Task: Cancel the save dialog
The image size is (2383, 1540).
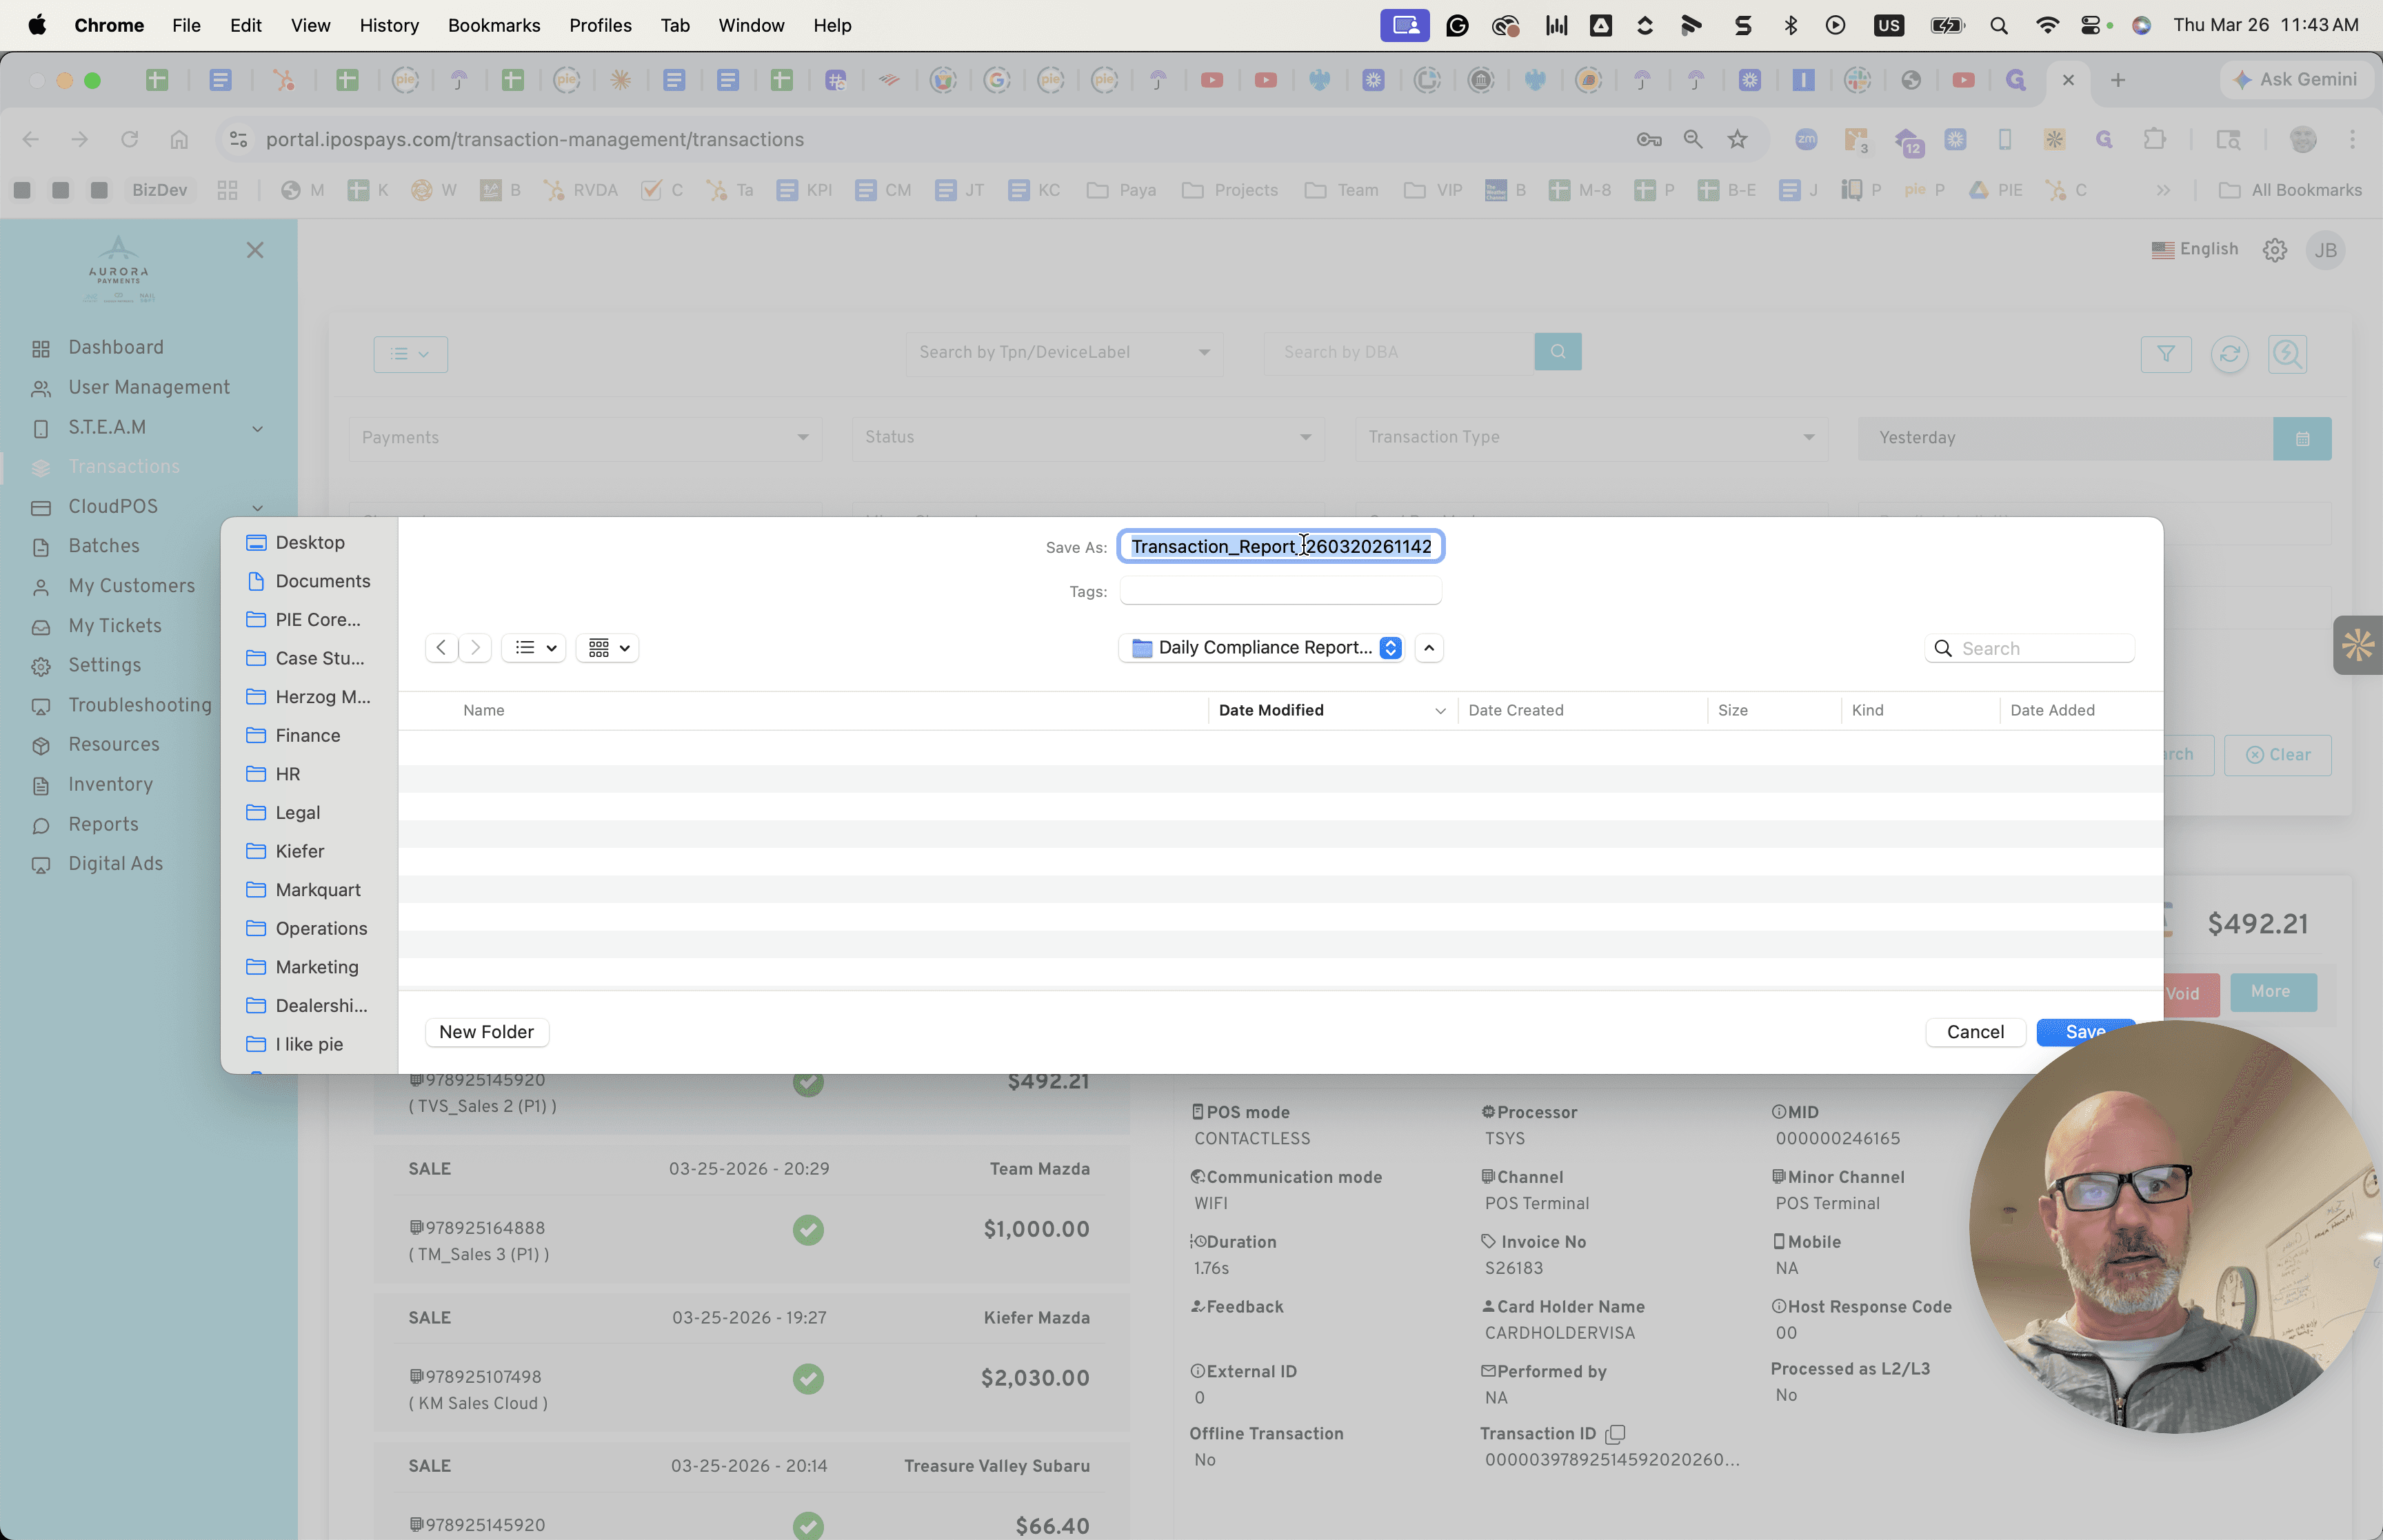Action: (x=1975, y=1032)
